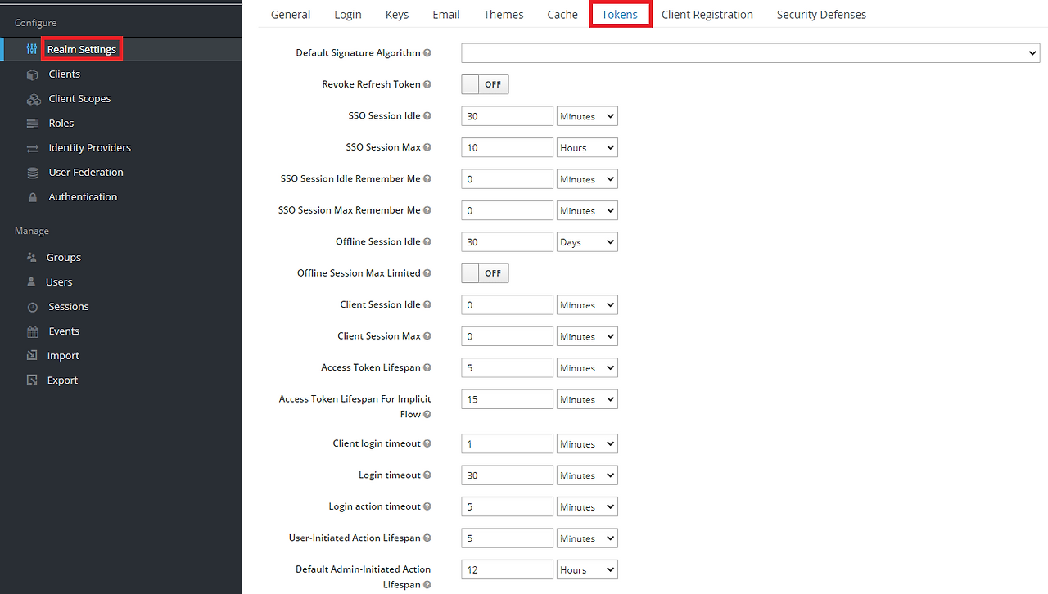The image size is (1048, 594).
Task: Show help for Default Signature Algorithm
Action: coord(427,53)
